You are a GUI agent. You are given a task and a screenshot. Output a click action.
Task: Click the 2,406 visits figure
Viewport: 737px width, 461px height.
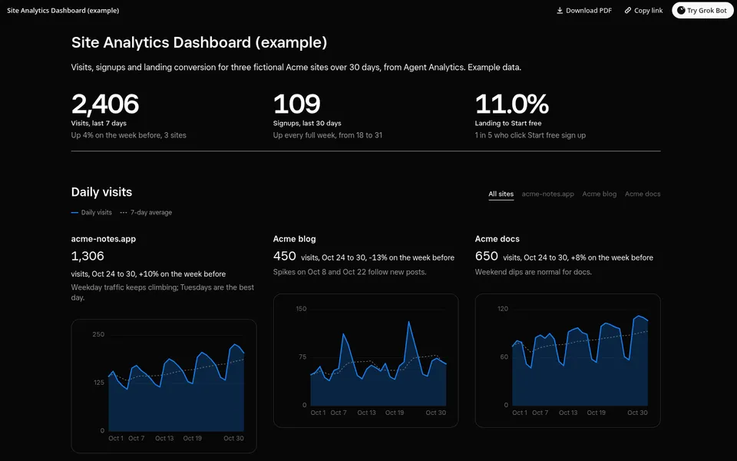(105, 104)
